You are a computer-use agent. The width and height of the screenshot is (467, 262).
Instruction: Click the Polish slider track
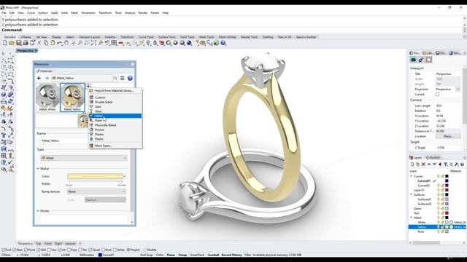95,181
